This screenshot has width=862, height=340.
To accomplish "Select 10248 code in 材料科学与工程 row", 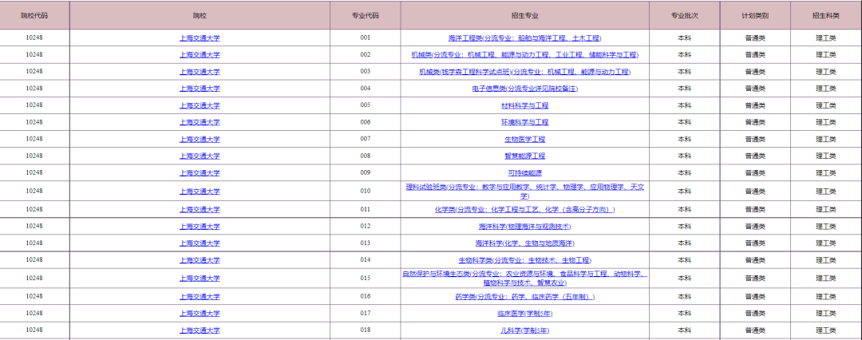I will (x=34, y=105).
